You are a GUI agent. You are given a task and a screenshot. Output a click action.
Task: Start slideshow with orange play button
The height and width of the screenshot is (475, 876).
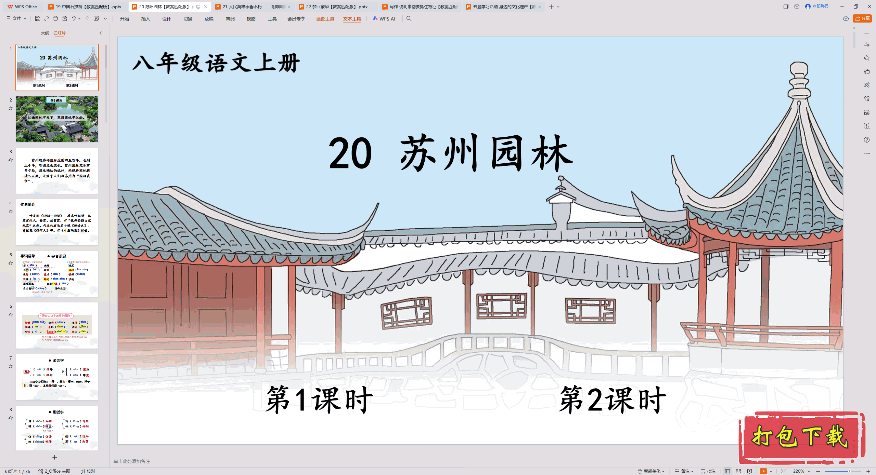763,471
